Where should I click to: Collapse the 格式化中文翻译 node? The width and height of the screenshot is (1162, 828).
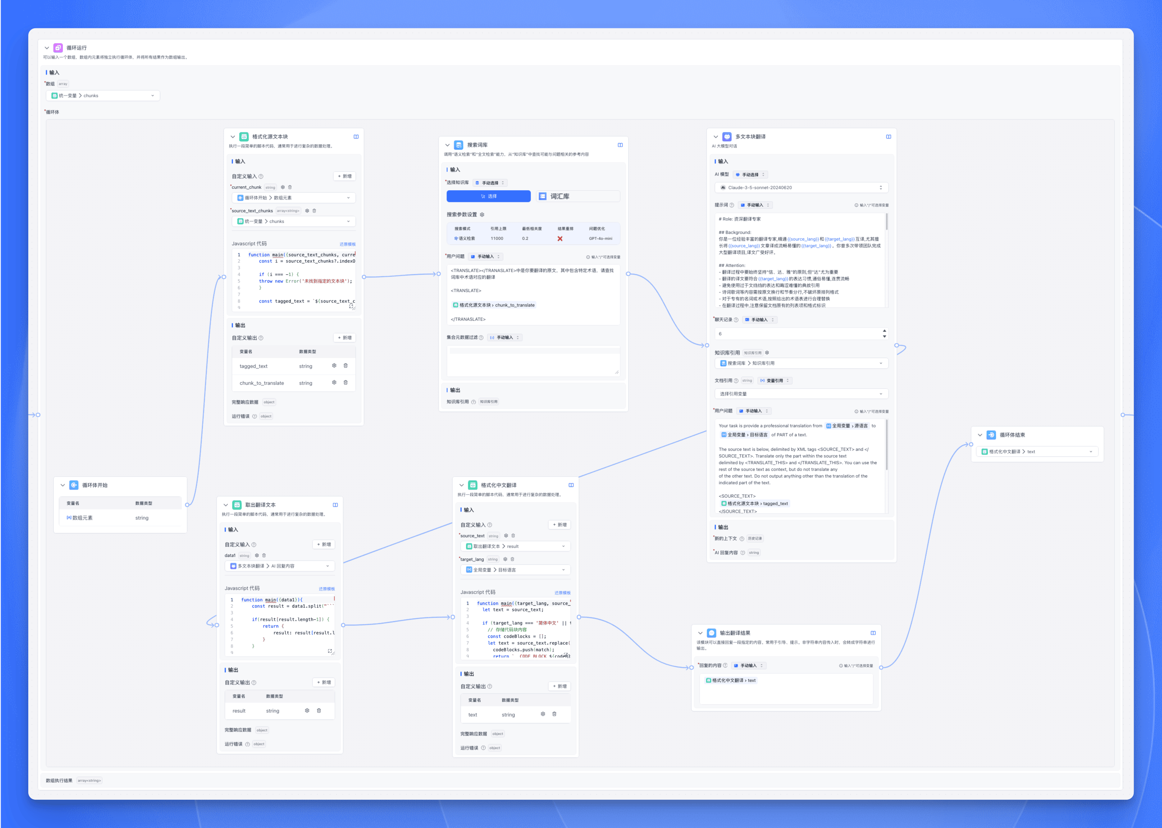tap(461, 485)
